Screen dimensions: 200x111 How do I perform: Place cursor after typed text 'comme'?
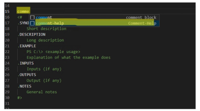29,12
